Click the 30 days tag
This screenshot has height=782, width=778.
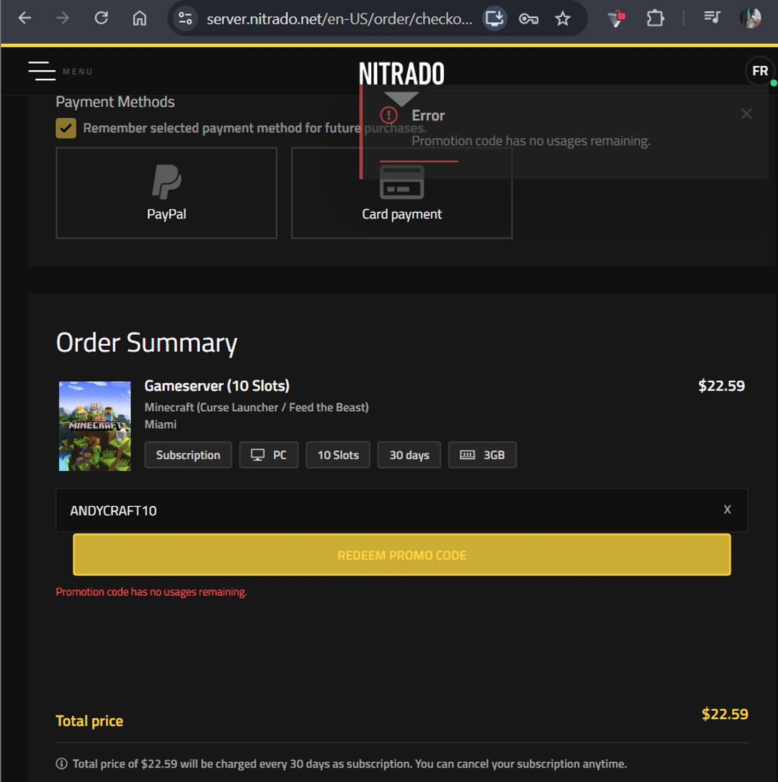coord(409,455)
